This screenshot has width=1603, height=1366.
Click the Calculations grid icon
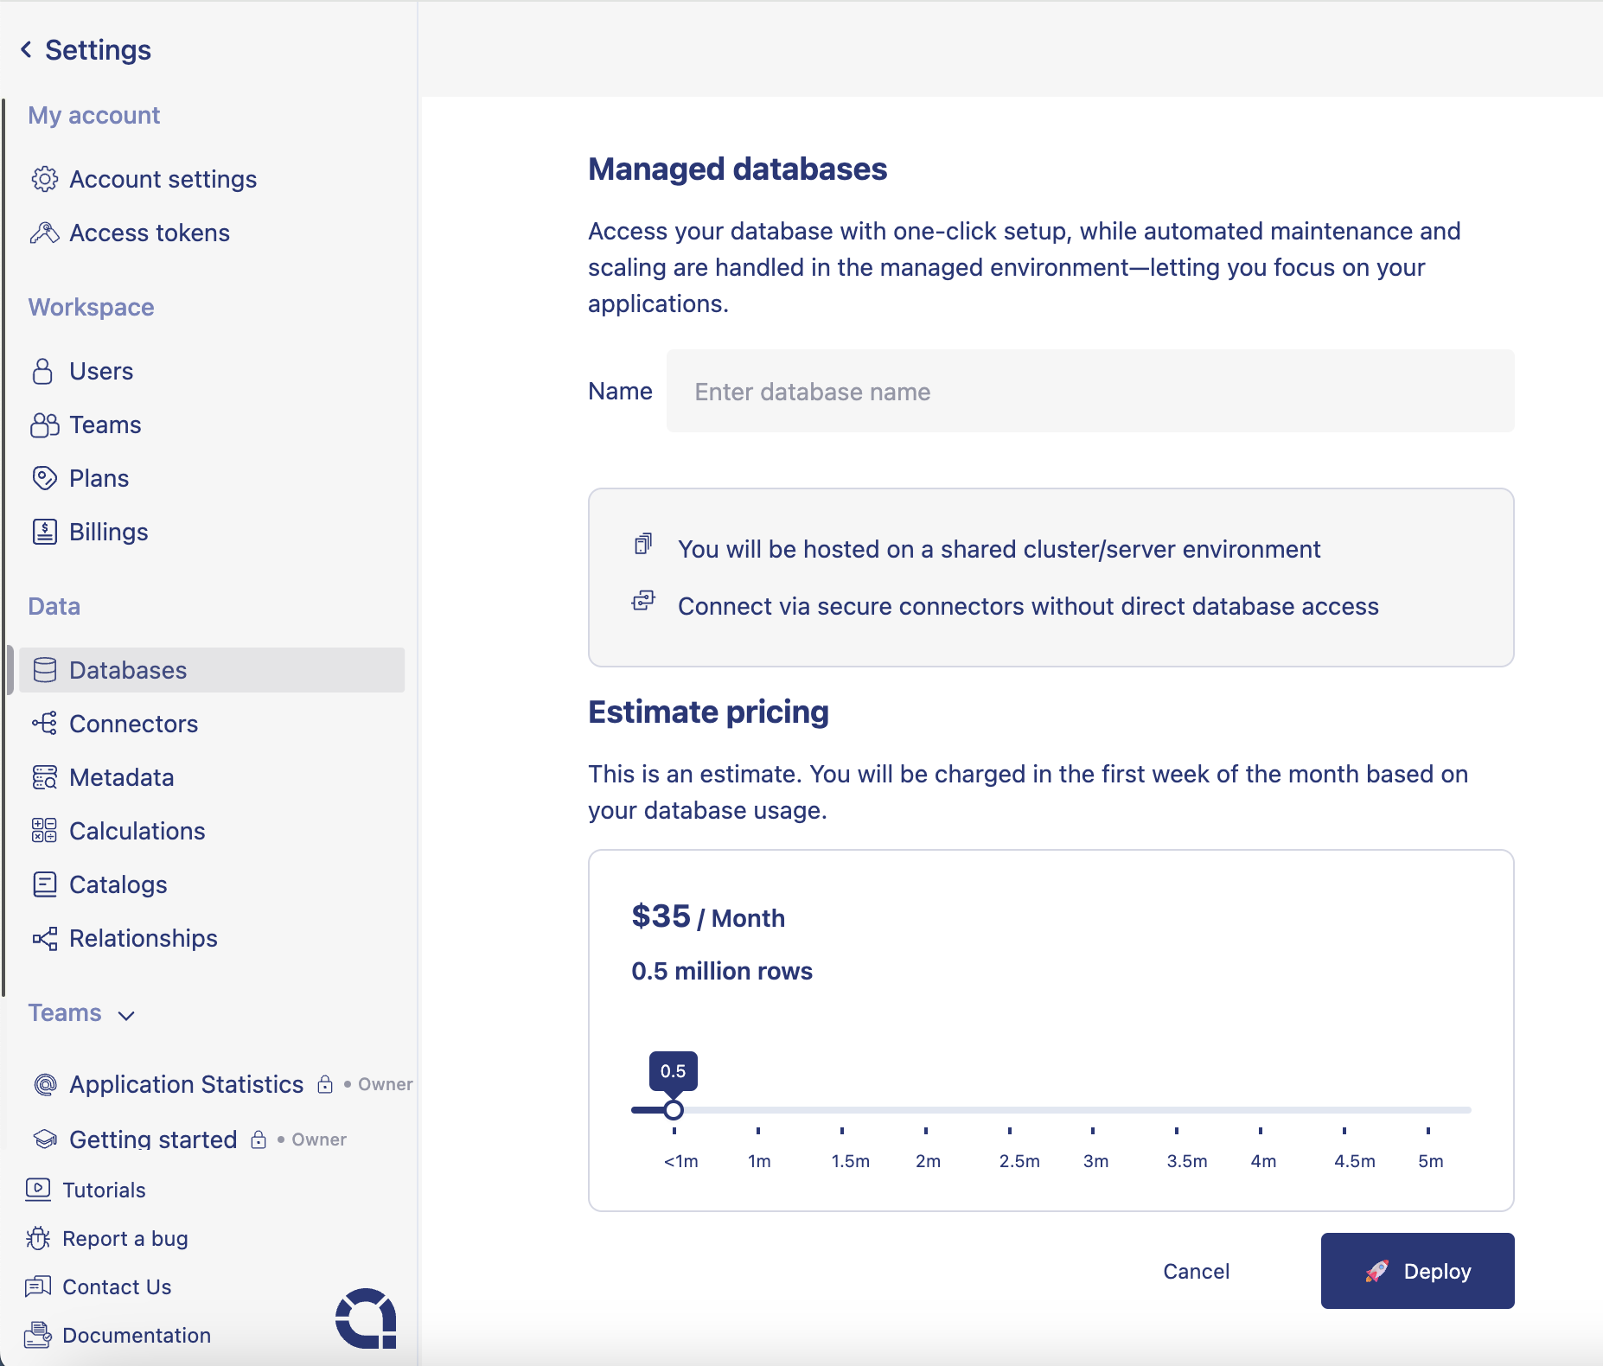(x=45, y=831)
